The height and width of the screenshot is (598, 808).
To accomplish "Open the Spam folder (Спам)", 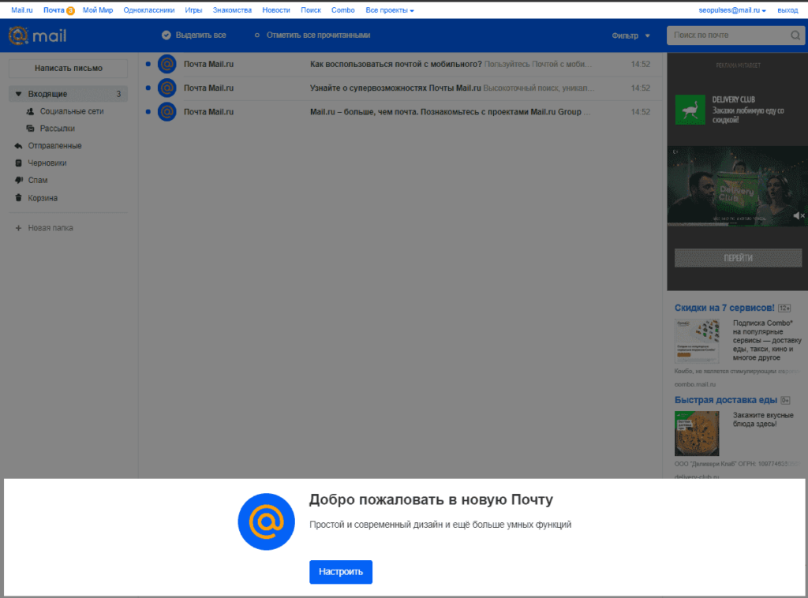I will coord(38,181).
